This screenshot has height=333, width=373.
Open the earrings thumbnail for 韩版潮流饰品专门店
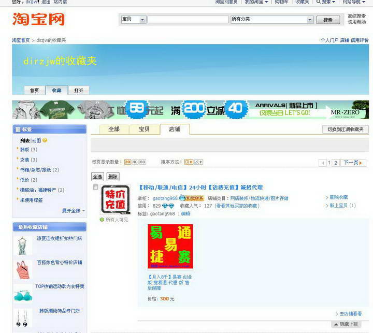click(23, 318)
